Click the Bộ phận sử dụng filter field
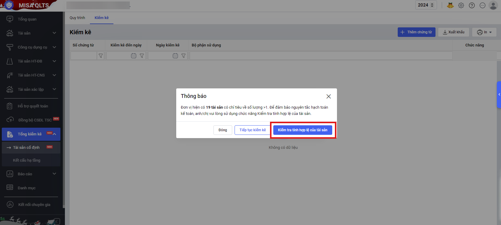 click(321, 56)
